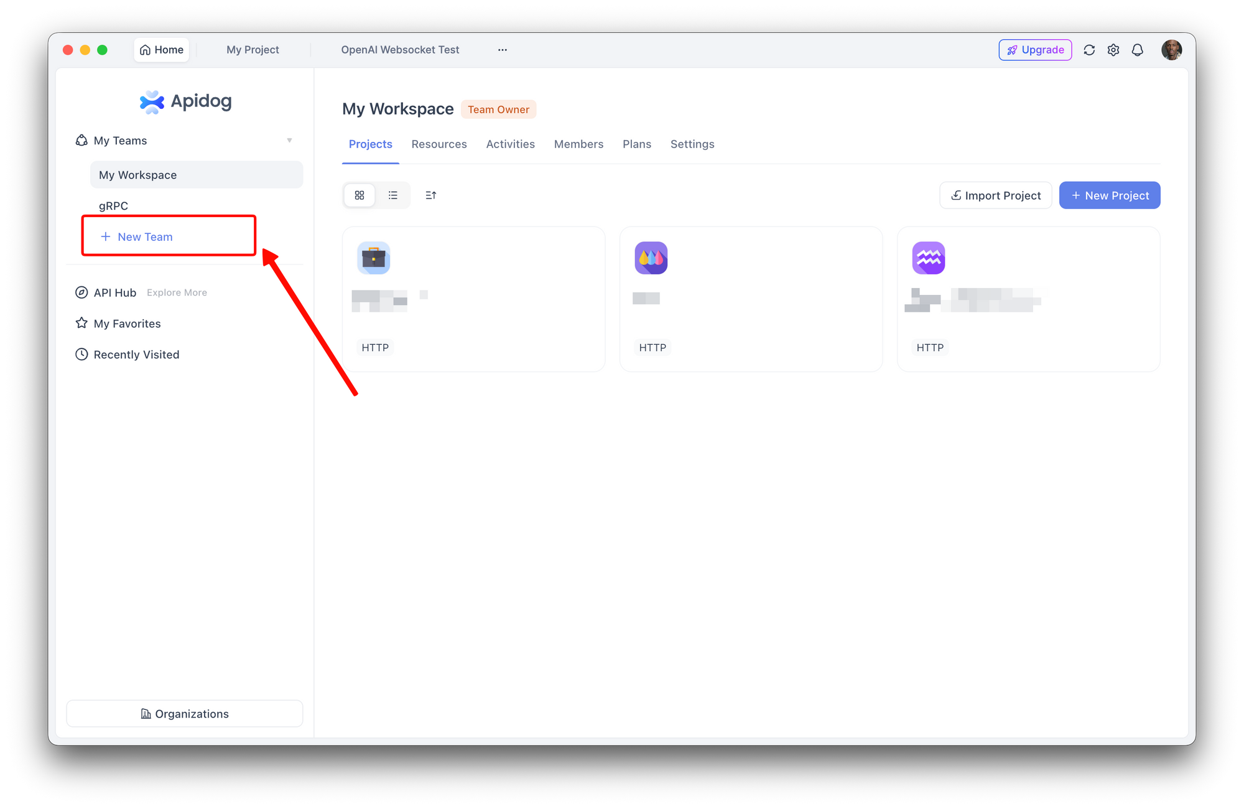
Task: Switch to the Activities tab
Action: pyautogui.click(x=511, y=144)
